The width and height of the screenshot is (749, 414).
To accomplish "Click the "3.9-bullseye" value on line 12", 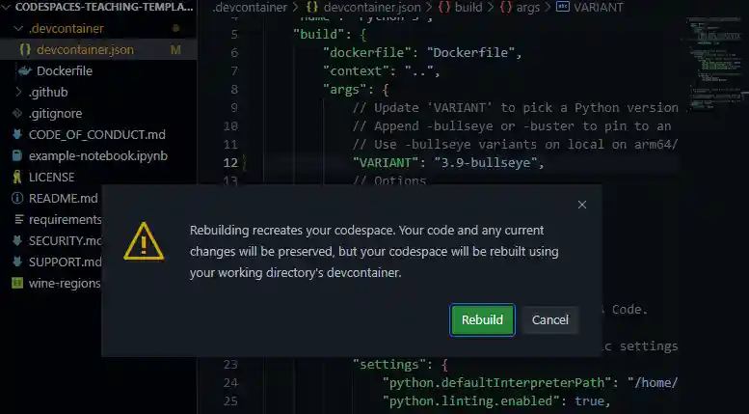I will (x=485, y=162).
